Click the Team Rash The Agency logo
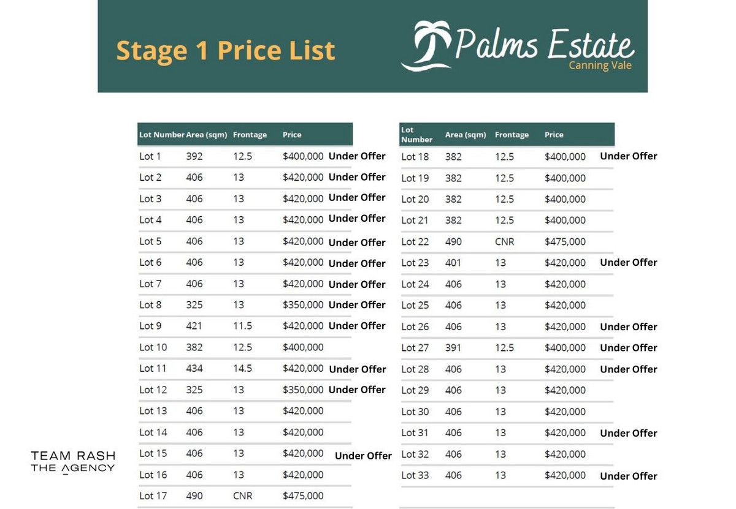Viewport: 736px width, 509px height. click(x=73, y=462)
